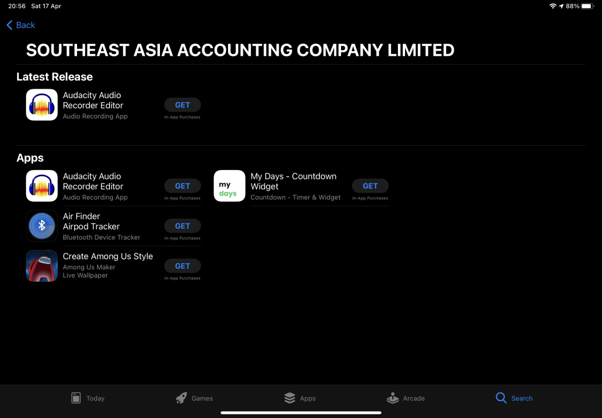602x418 pixels.
Task: Tap GET for My Days Countdown Widget
Action: (370, 186)
